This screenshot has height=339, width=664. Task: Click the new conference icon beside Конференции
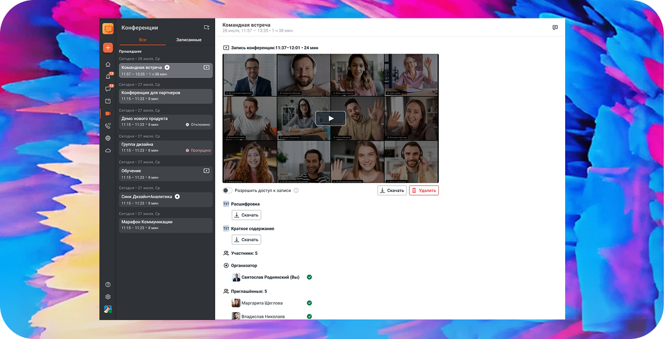pos(206,27)
